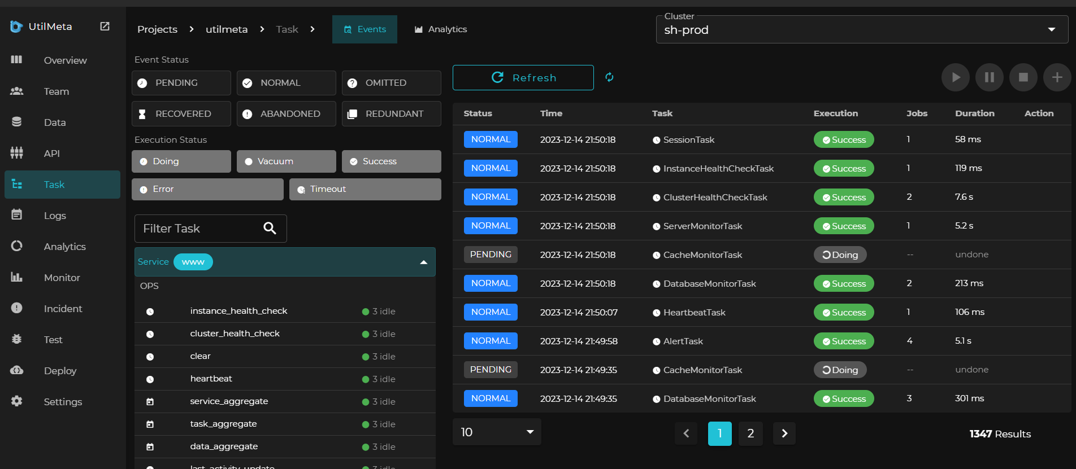
Task: Click the play button icon
Action: coord(955,77)
